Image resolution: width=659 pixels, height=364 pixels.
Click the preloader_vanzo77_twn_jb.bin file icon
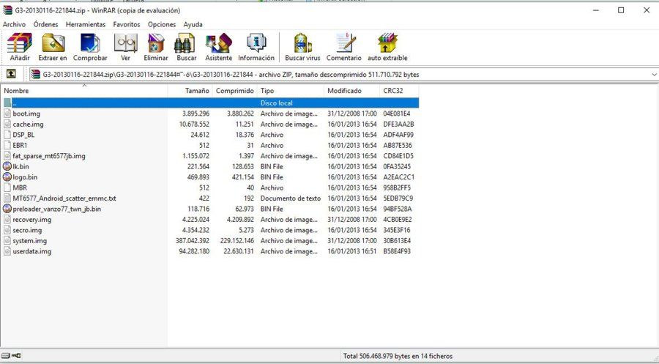(7, 209)
